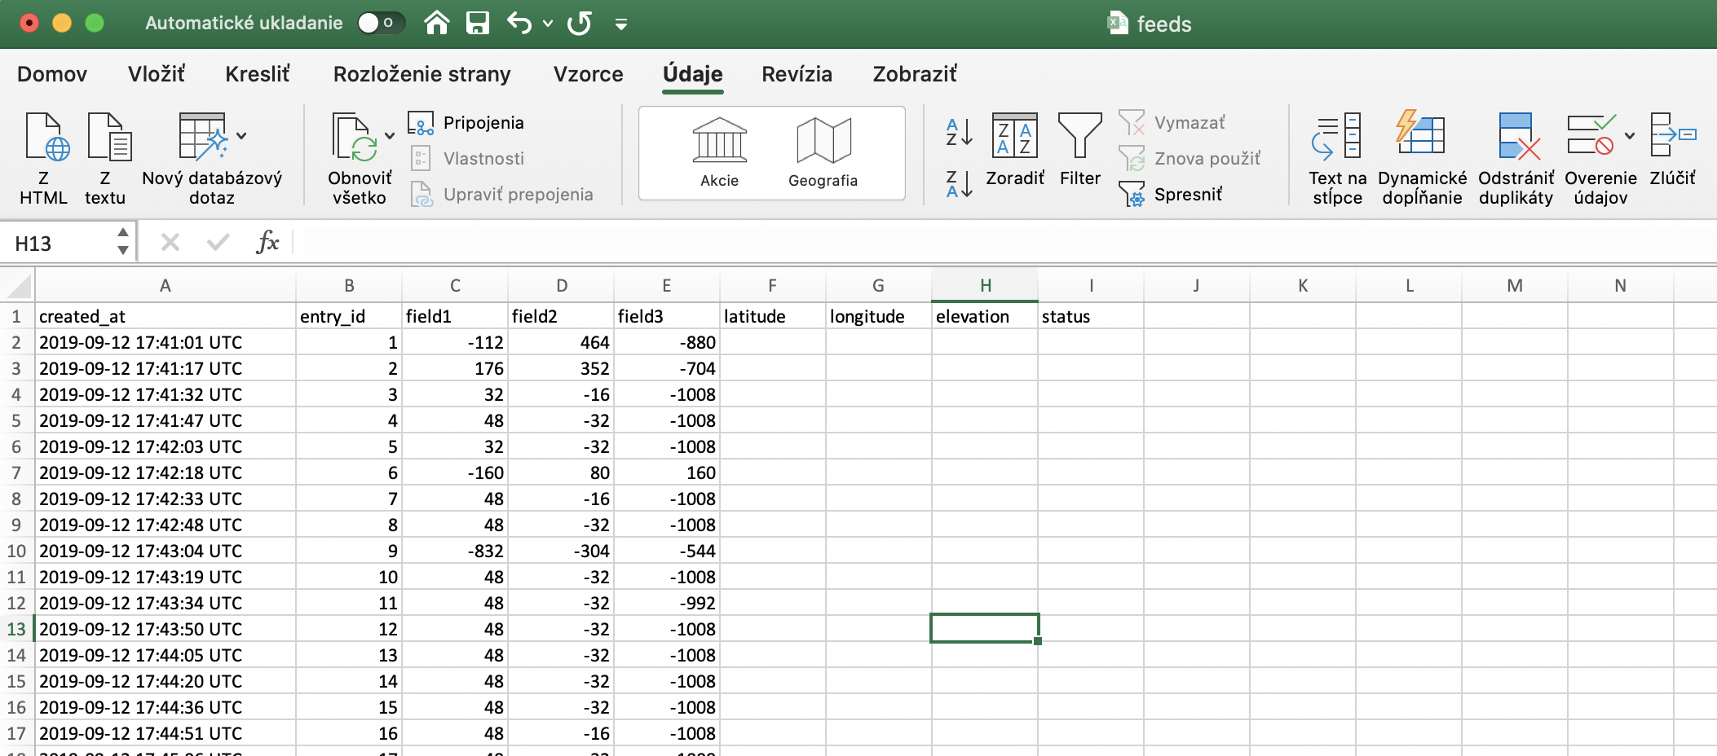1717x756 pixels.
Task: Open the Rozloženie strany tab
Action: coord(422,74)
